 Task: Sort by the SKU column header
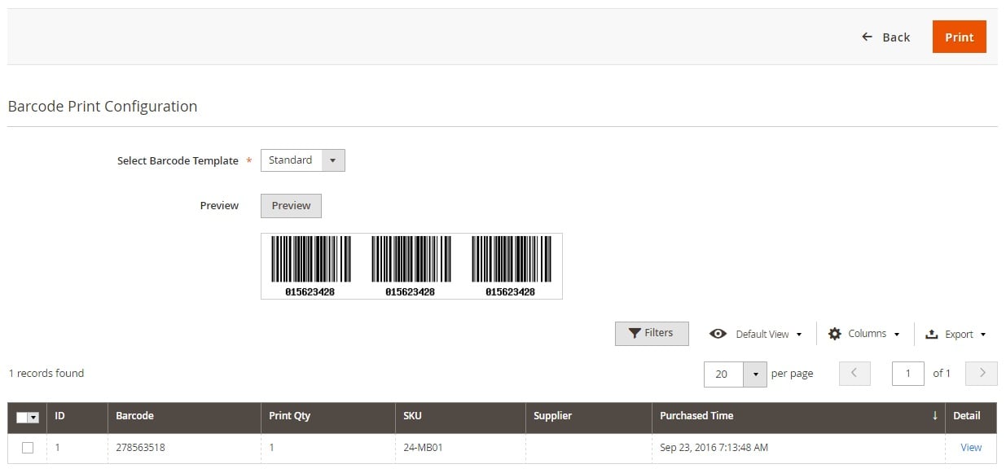coord(459,416)
